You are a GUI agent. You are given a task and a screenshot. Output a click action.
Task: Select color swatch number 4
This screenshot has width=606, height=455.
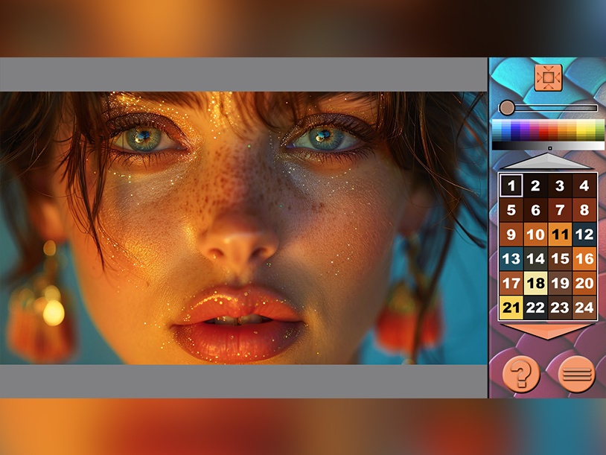pyautogui.click(x=584, y=185)
